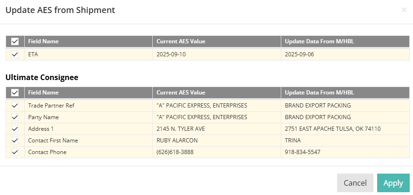This screenshot has height=195, width=413.
Task: Uncheck the Contact First Name checkbox
Action: [15, 141]
